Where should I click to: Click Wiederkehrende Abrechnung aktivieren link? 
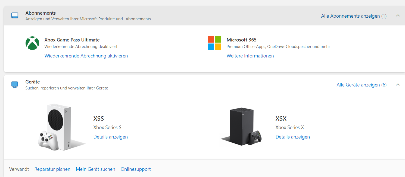[86, 56]
